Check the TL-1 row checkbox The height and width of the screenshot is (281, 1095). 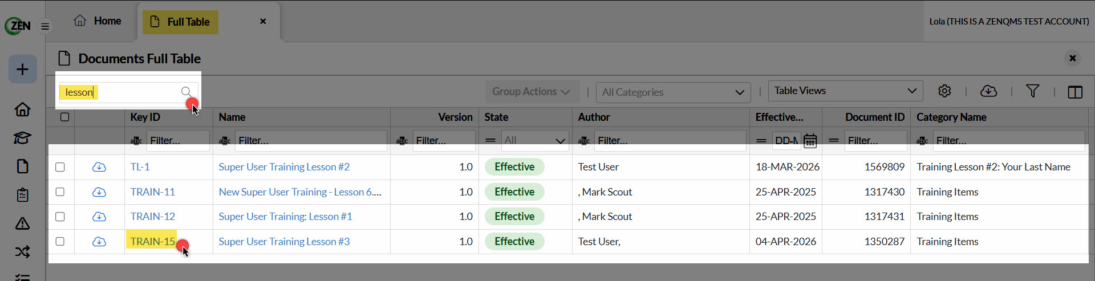(60, 167)
